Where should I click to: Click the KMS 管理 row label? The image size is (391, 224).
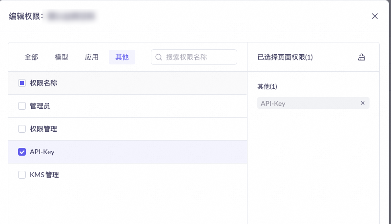44,175
